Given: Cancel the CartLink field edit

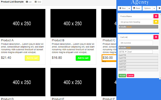Looking at the screenshot, I should pyautogui.click(x=130, y=75).
